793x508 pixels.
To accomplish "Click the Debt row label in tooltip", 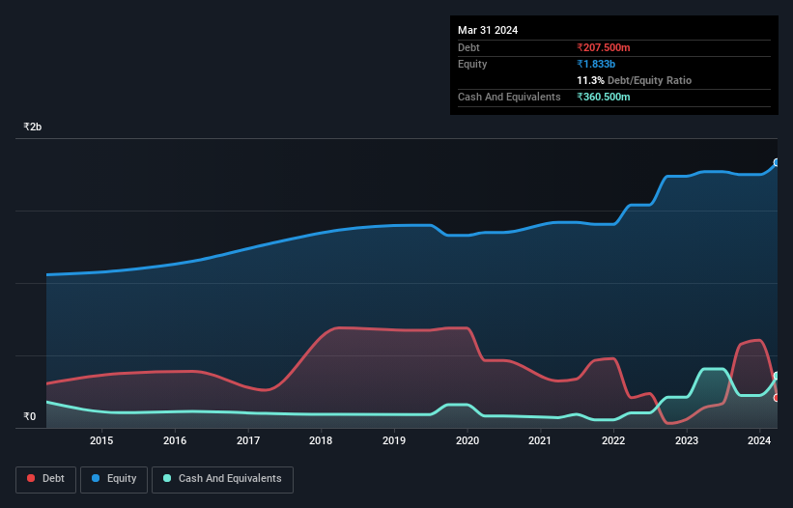I will coord(468,47).
